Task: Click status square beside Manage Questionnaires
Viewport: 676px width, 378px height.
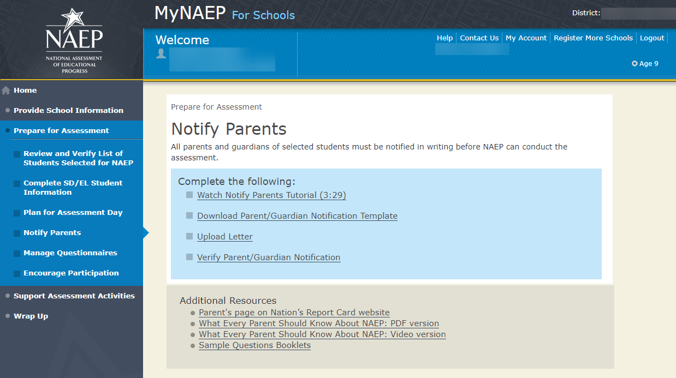Action: (x=17, y=254)
